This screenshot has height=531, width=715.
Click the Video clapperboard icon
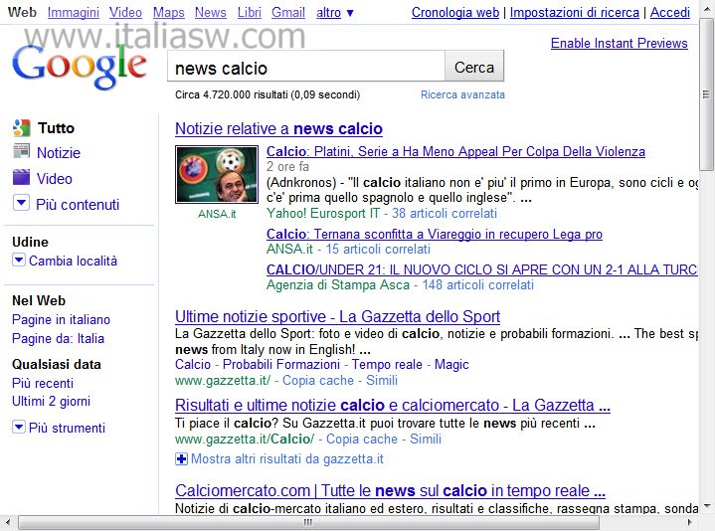click(22, 177)
